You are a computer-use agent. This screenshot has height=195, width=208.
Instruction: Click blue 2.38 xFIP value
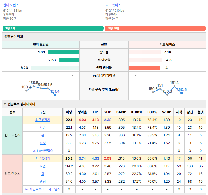[108, 120]
